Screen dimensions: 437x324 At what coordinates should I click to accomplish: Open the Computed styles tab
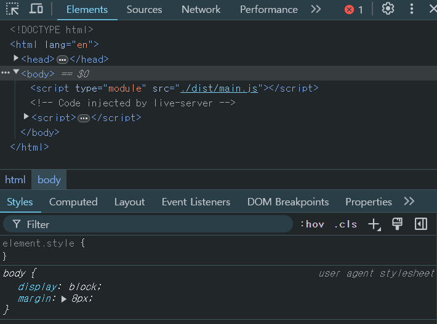73,202
